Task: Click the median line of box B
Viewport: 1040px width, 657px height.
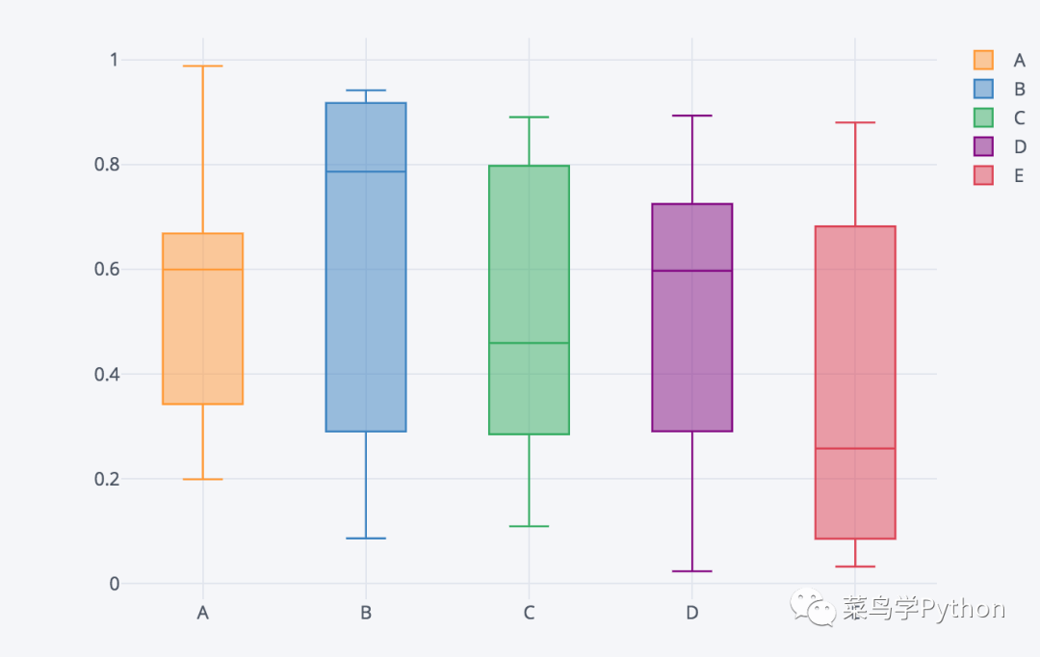Action: point(366,171)
